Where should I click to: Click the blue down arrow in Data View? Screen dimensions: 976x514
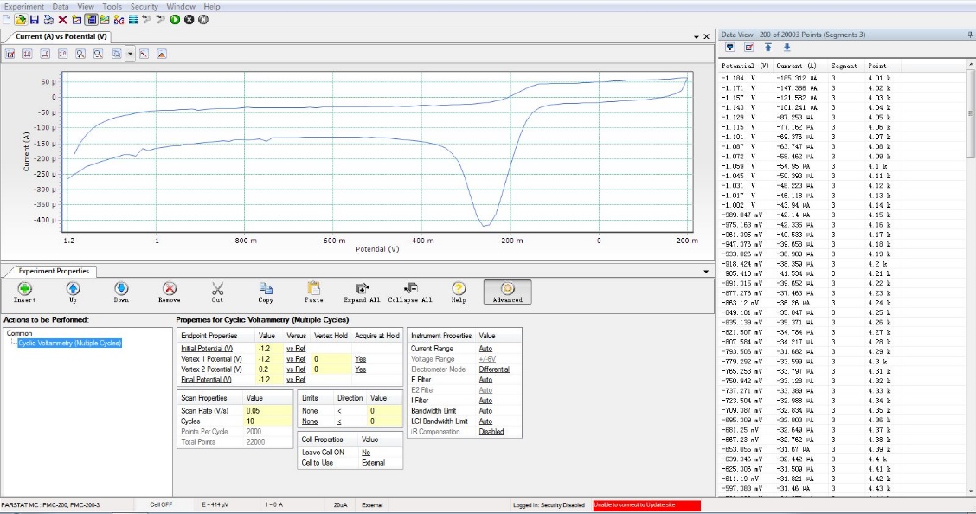tap(787, 47)
